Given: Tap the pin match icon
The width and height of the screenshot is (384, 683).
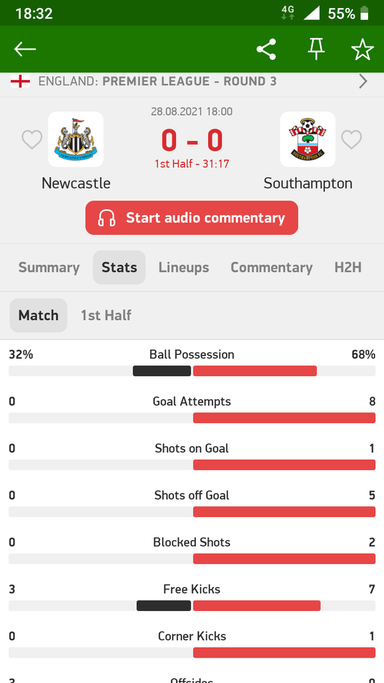Looking at the screenshot, I should [317, 49].
